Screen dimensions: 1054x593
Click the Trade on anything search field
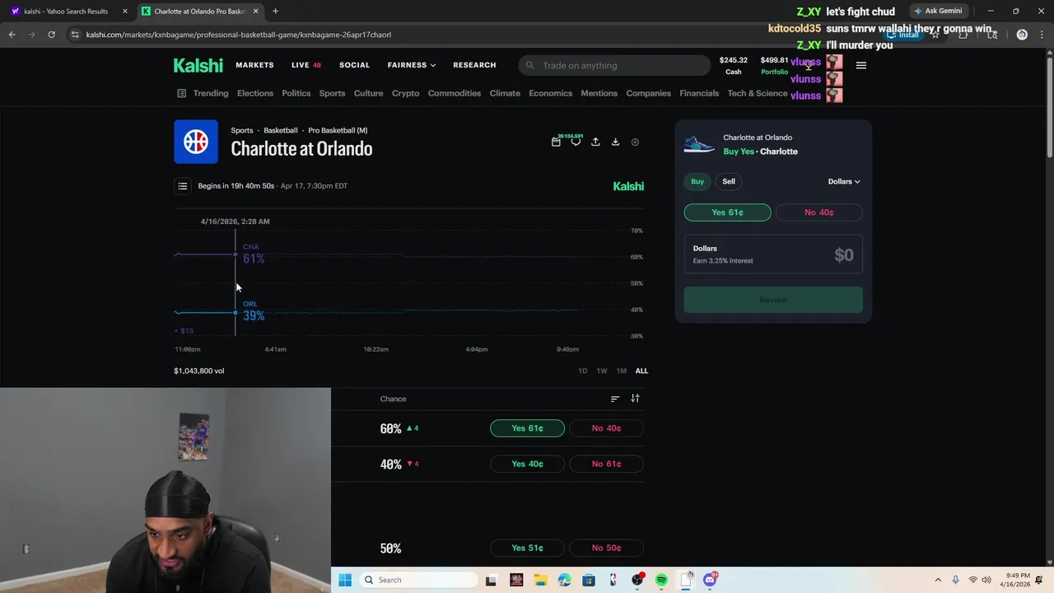(x=614, y=65)
